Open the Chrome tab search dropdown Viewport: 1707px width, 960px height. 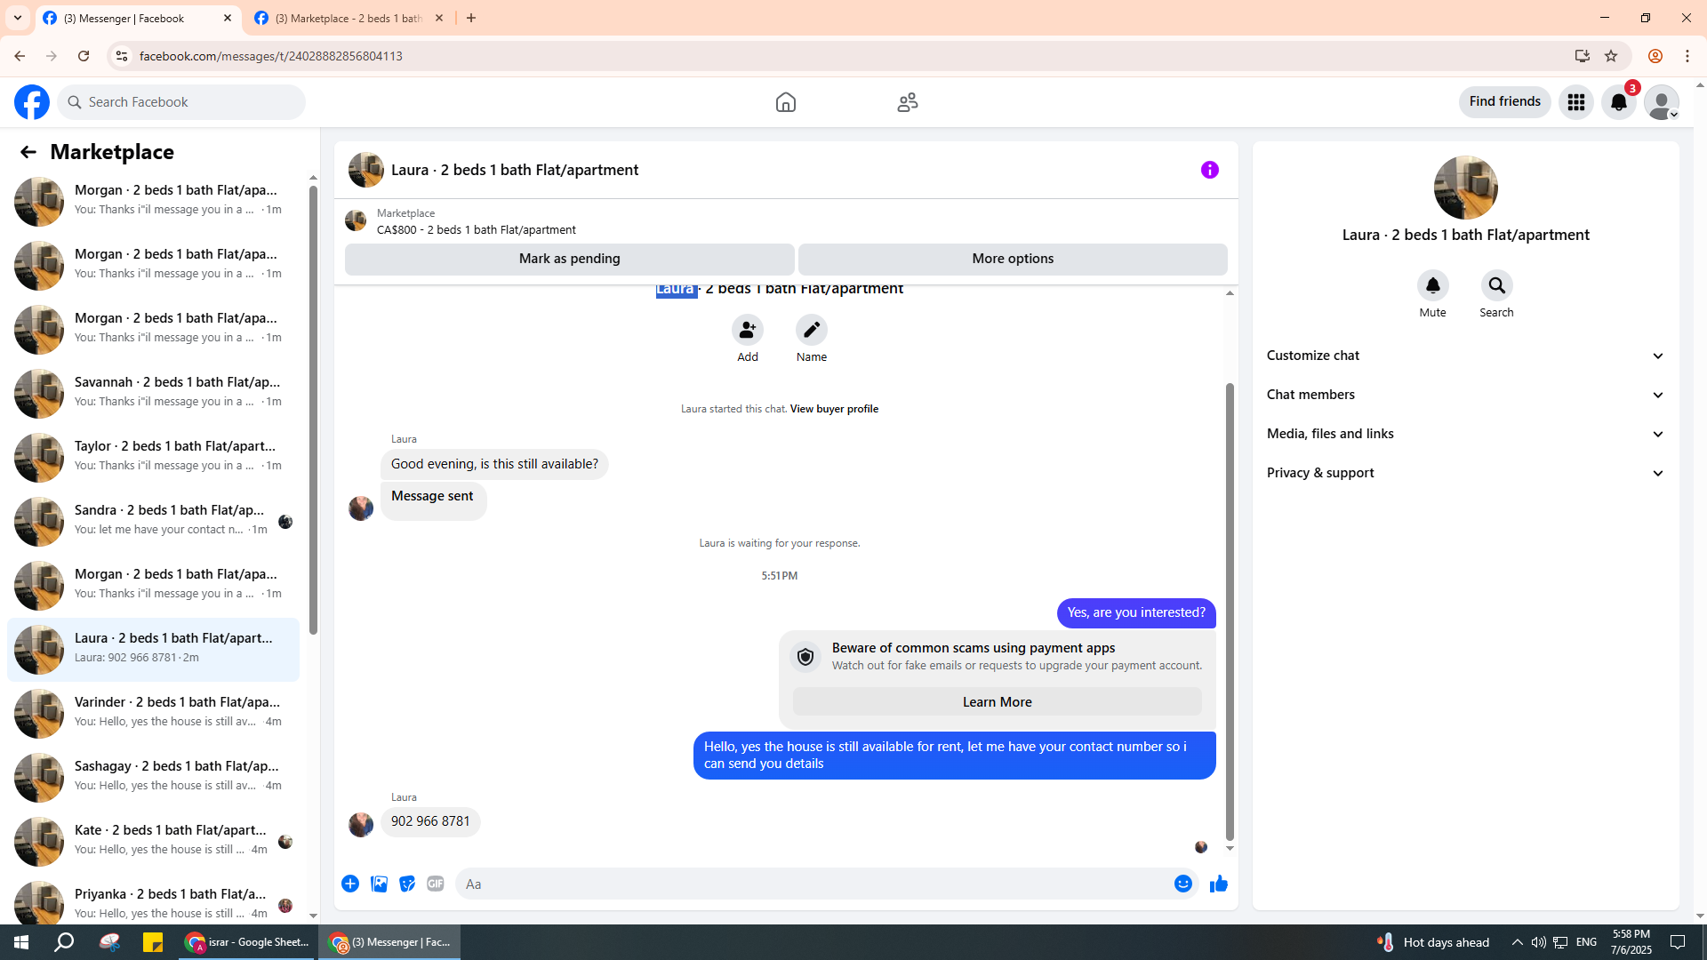tap(18, 18)
